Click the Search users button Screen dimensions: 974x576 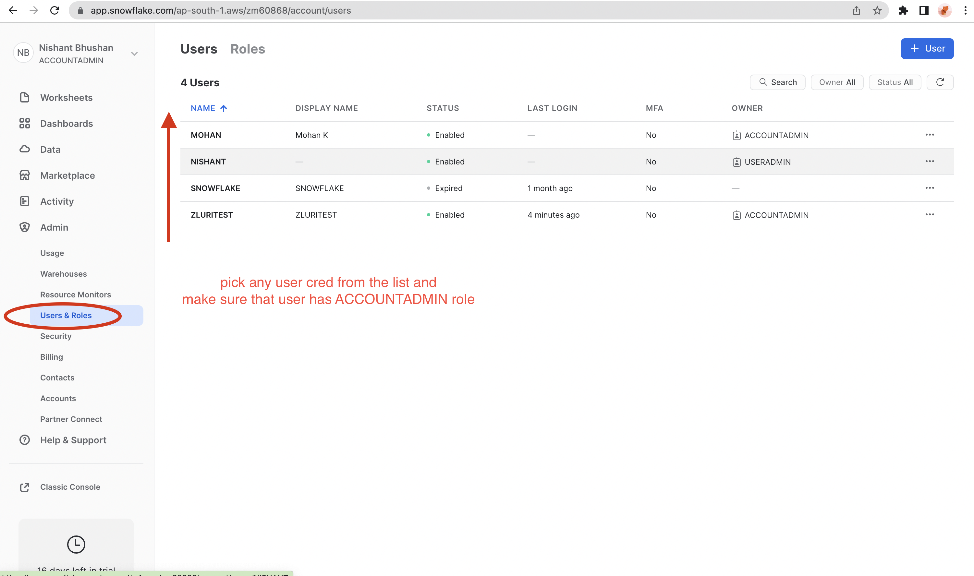778,82
